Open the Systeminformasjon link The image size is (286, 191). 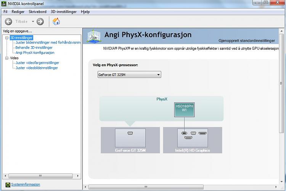[x=26, y=185]
